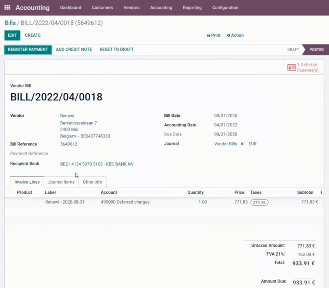Image resolution: width=329 pixels, height=288 pixels.
Task: Open column options kebab menu in table
Action: [x=321, y=192]
